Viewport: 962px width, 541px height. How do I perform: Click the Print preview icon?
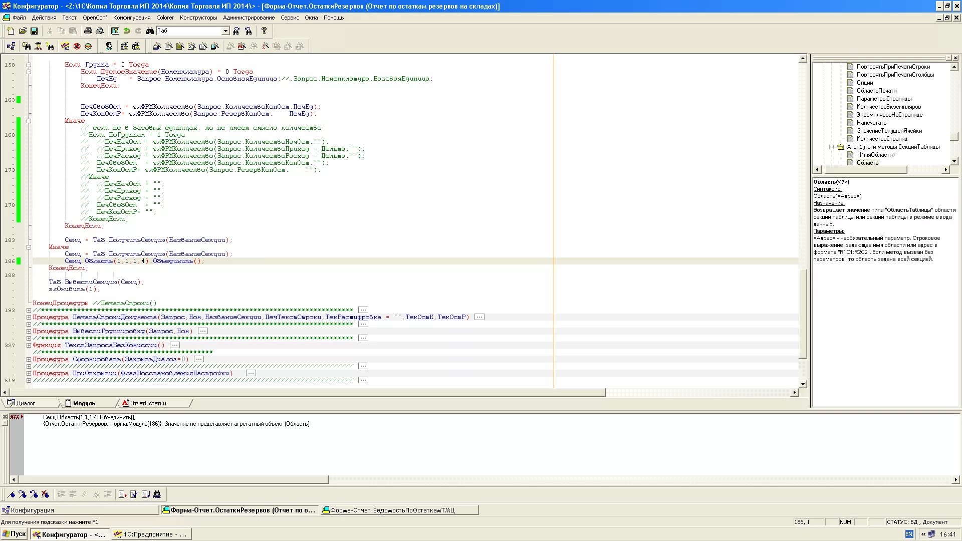pos(100,31)
